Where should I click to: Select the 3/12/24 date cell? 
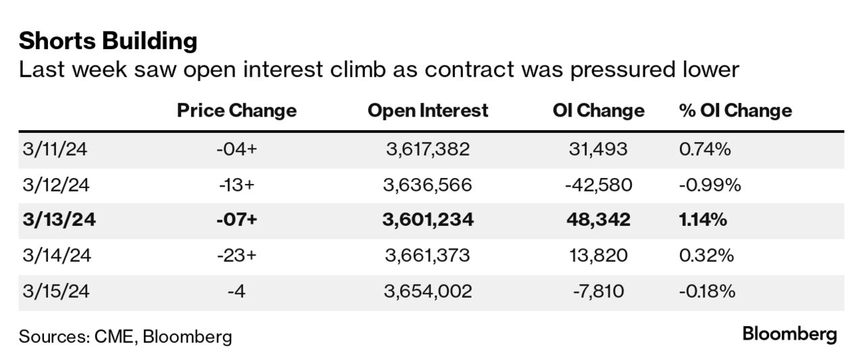point(53,185)
